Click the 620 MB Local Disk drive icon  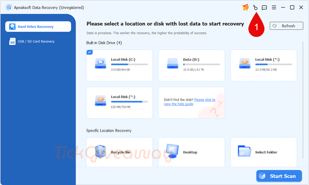pyautogui.click(x=100, y=101)
